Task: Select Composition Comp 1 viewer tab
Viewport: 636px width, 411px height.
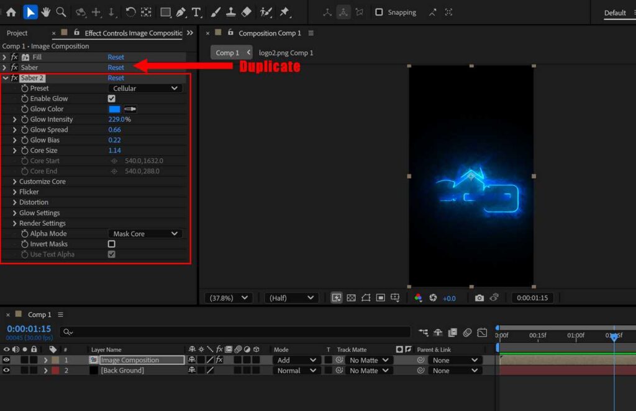Action: 270,33
